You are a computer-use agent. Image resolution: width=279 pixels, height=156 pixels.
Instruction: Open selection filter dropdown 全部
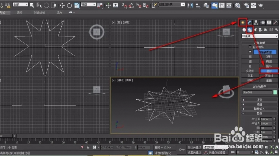(x=20, y=5)
